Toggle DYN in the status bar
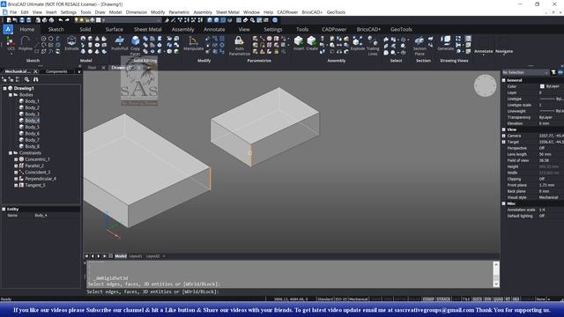 (487, 299)
